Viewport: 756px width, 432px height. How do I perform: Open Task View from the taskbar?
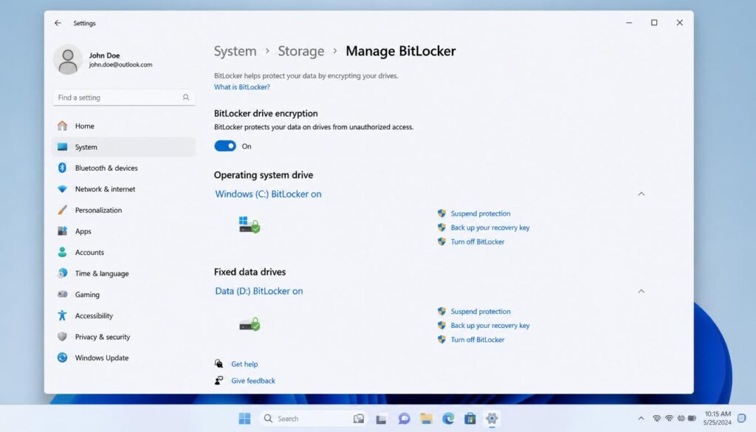[x=382, y=419]
